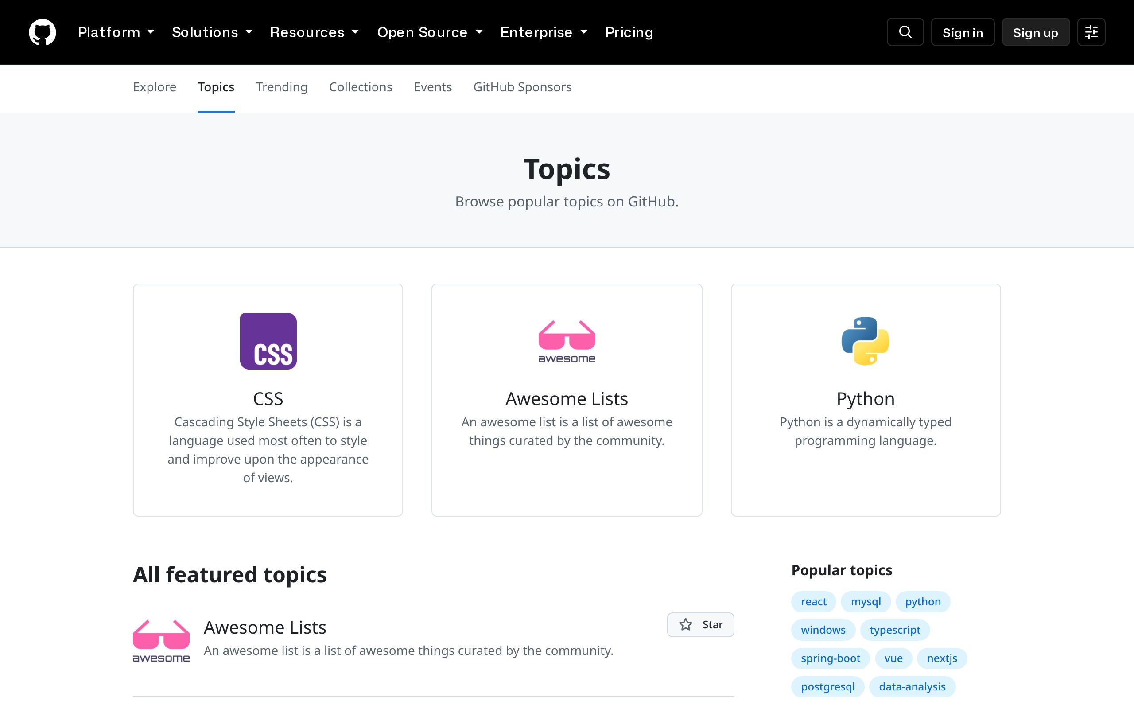
Task: Select the python popular topic tag
Action: click(x=923, y=602)
